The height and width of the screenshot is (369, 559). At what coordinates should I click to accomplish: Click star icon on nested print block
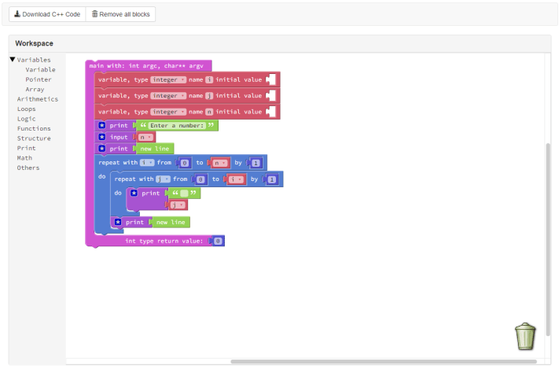tap(134, 193)
